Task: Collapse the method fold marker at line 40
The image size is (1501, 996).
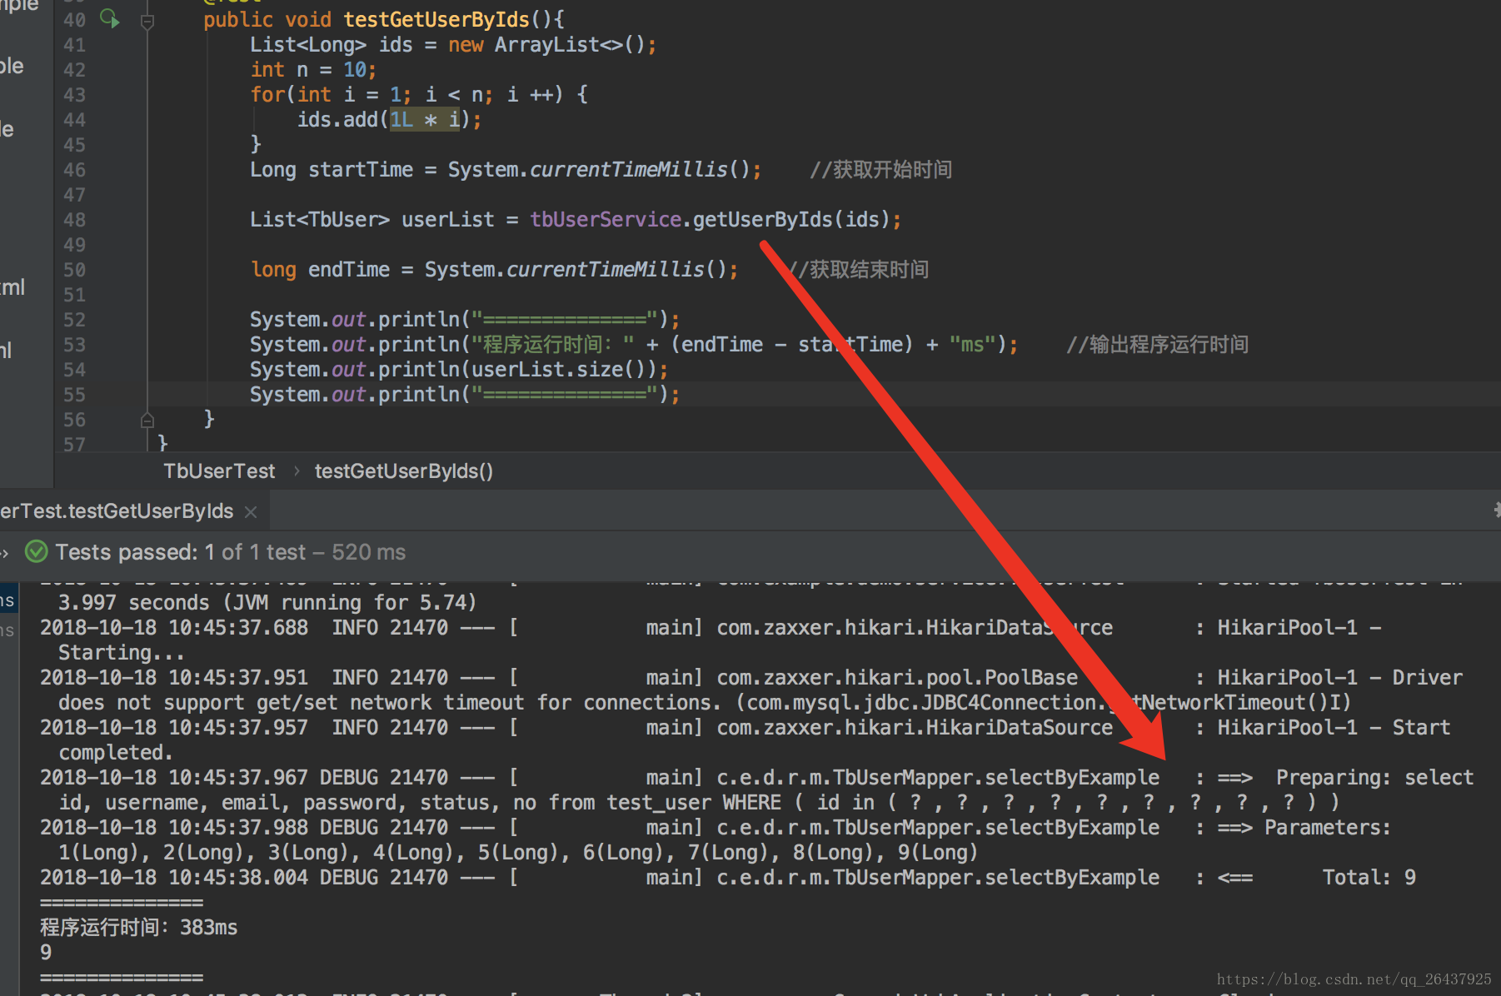Action: (x=147, y=22)
